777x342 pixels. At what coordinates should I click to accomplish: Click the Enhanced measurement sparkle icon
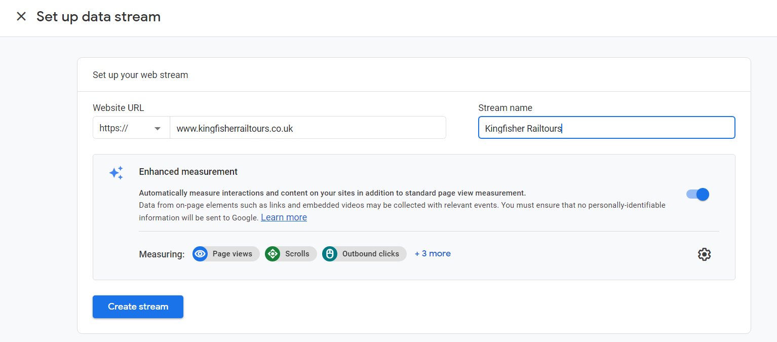(116, 173)
